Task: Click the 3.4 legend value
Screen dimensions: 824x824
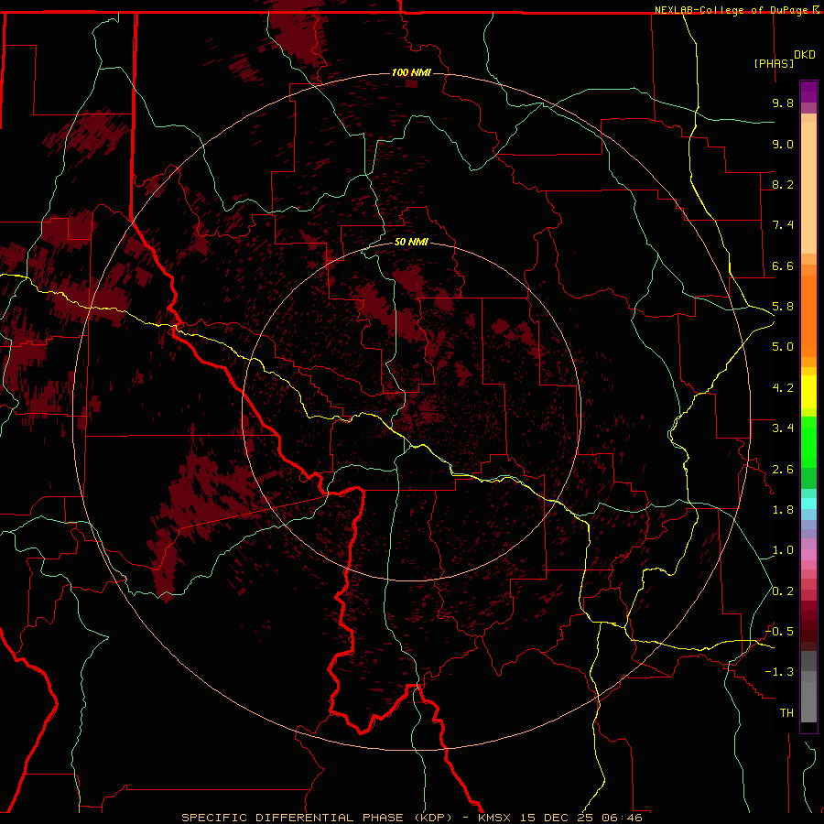Action: click(x=783, y=428)
